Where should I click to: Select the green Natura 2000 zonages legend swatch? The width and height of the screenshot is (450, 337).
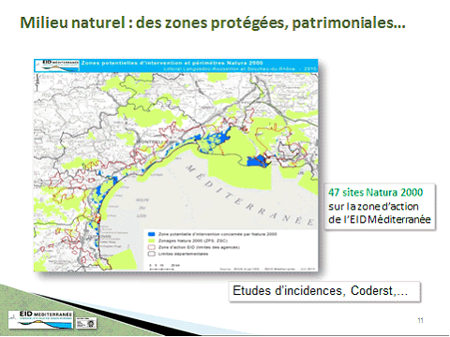(x=152, y=241)
